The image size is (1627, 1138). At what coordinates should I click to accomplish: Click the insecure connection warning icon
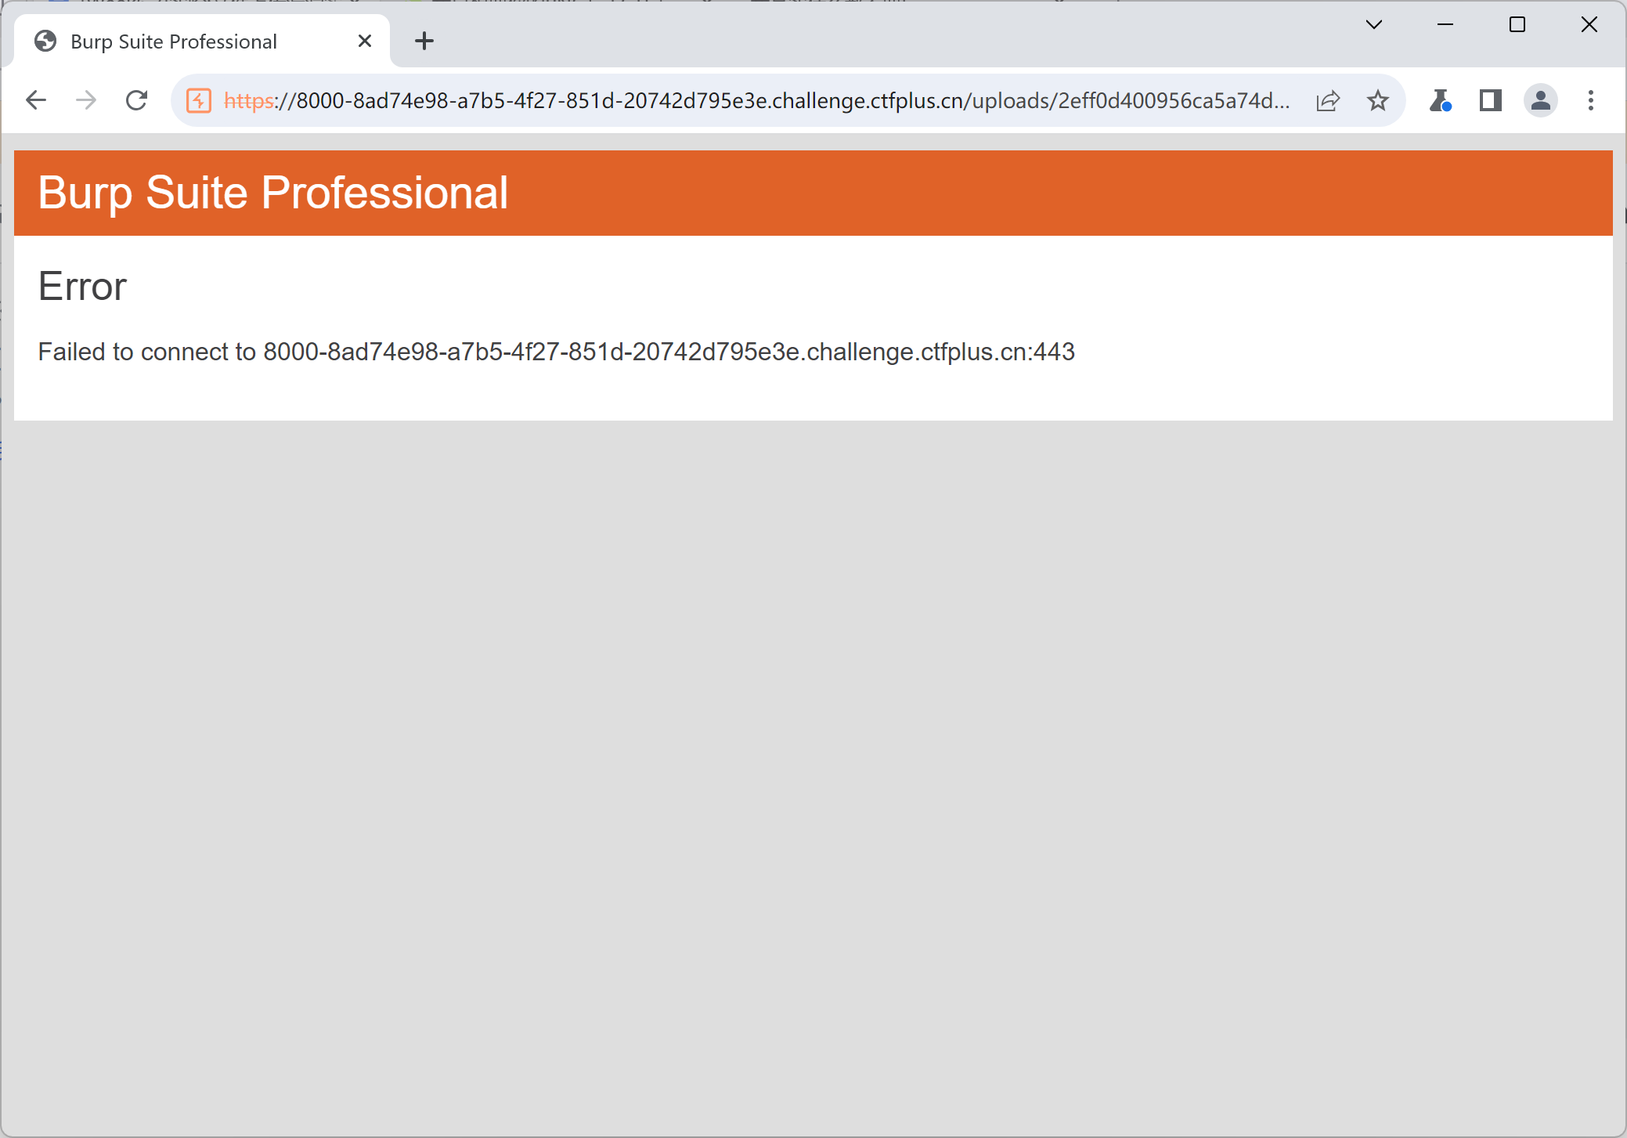point(199,100)
